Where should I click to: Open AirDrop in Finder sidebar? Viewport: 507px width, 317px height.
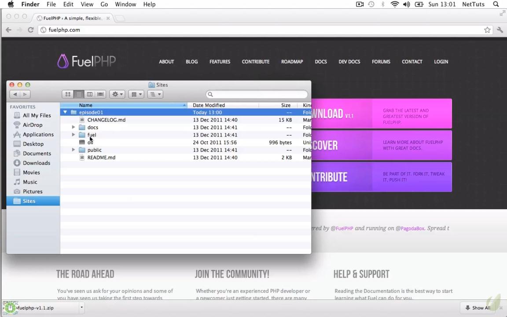tap(33, 125)
